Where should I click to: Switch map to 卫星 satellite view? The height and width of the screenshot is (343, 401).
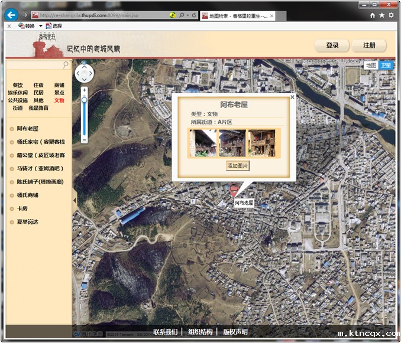click(x=386, y=65)
